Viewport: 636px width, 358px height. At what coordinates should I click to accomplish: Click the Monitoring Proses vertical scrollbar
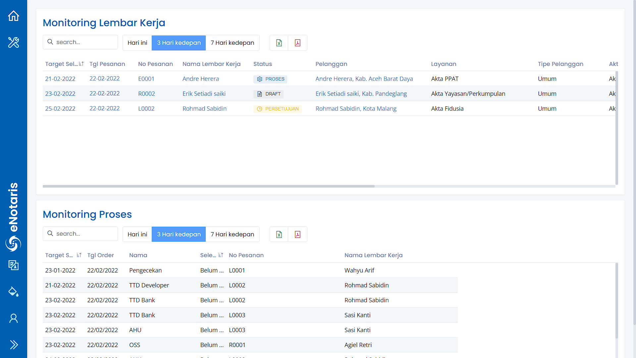pos(617,300)
